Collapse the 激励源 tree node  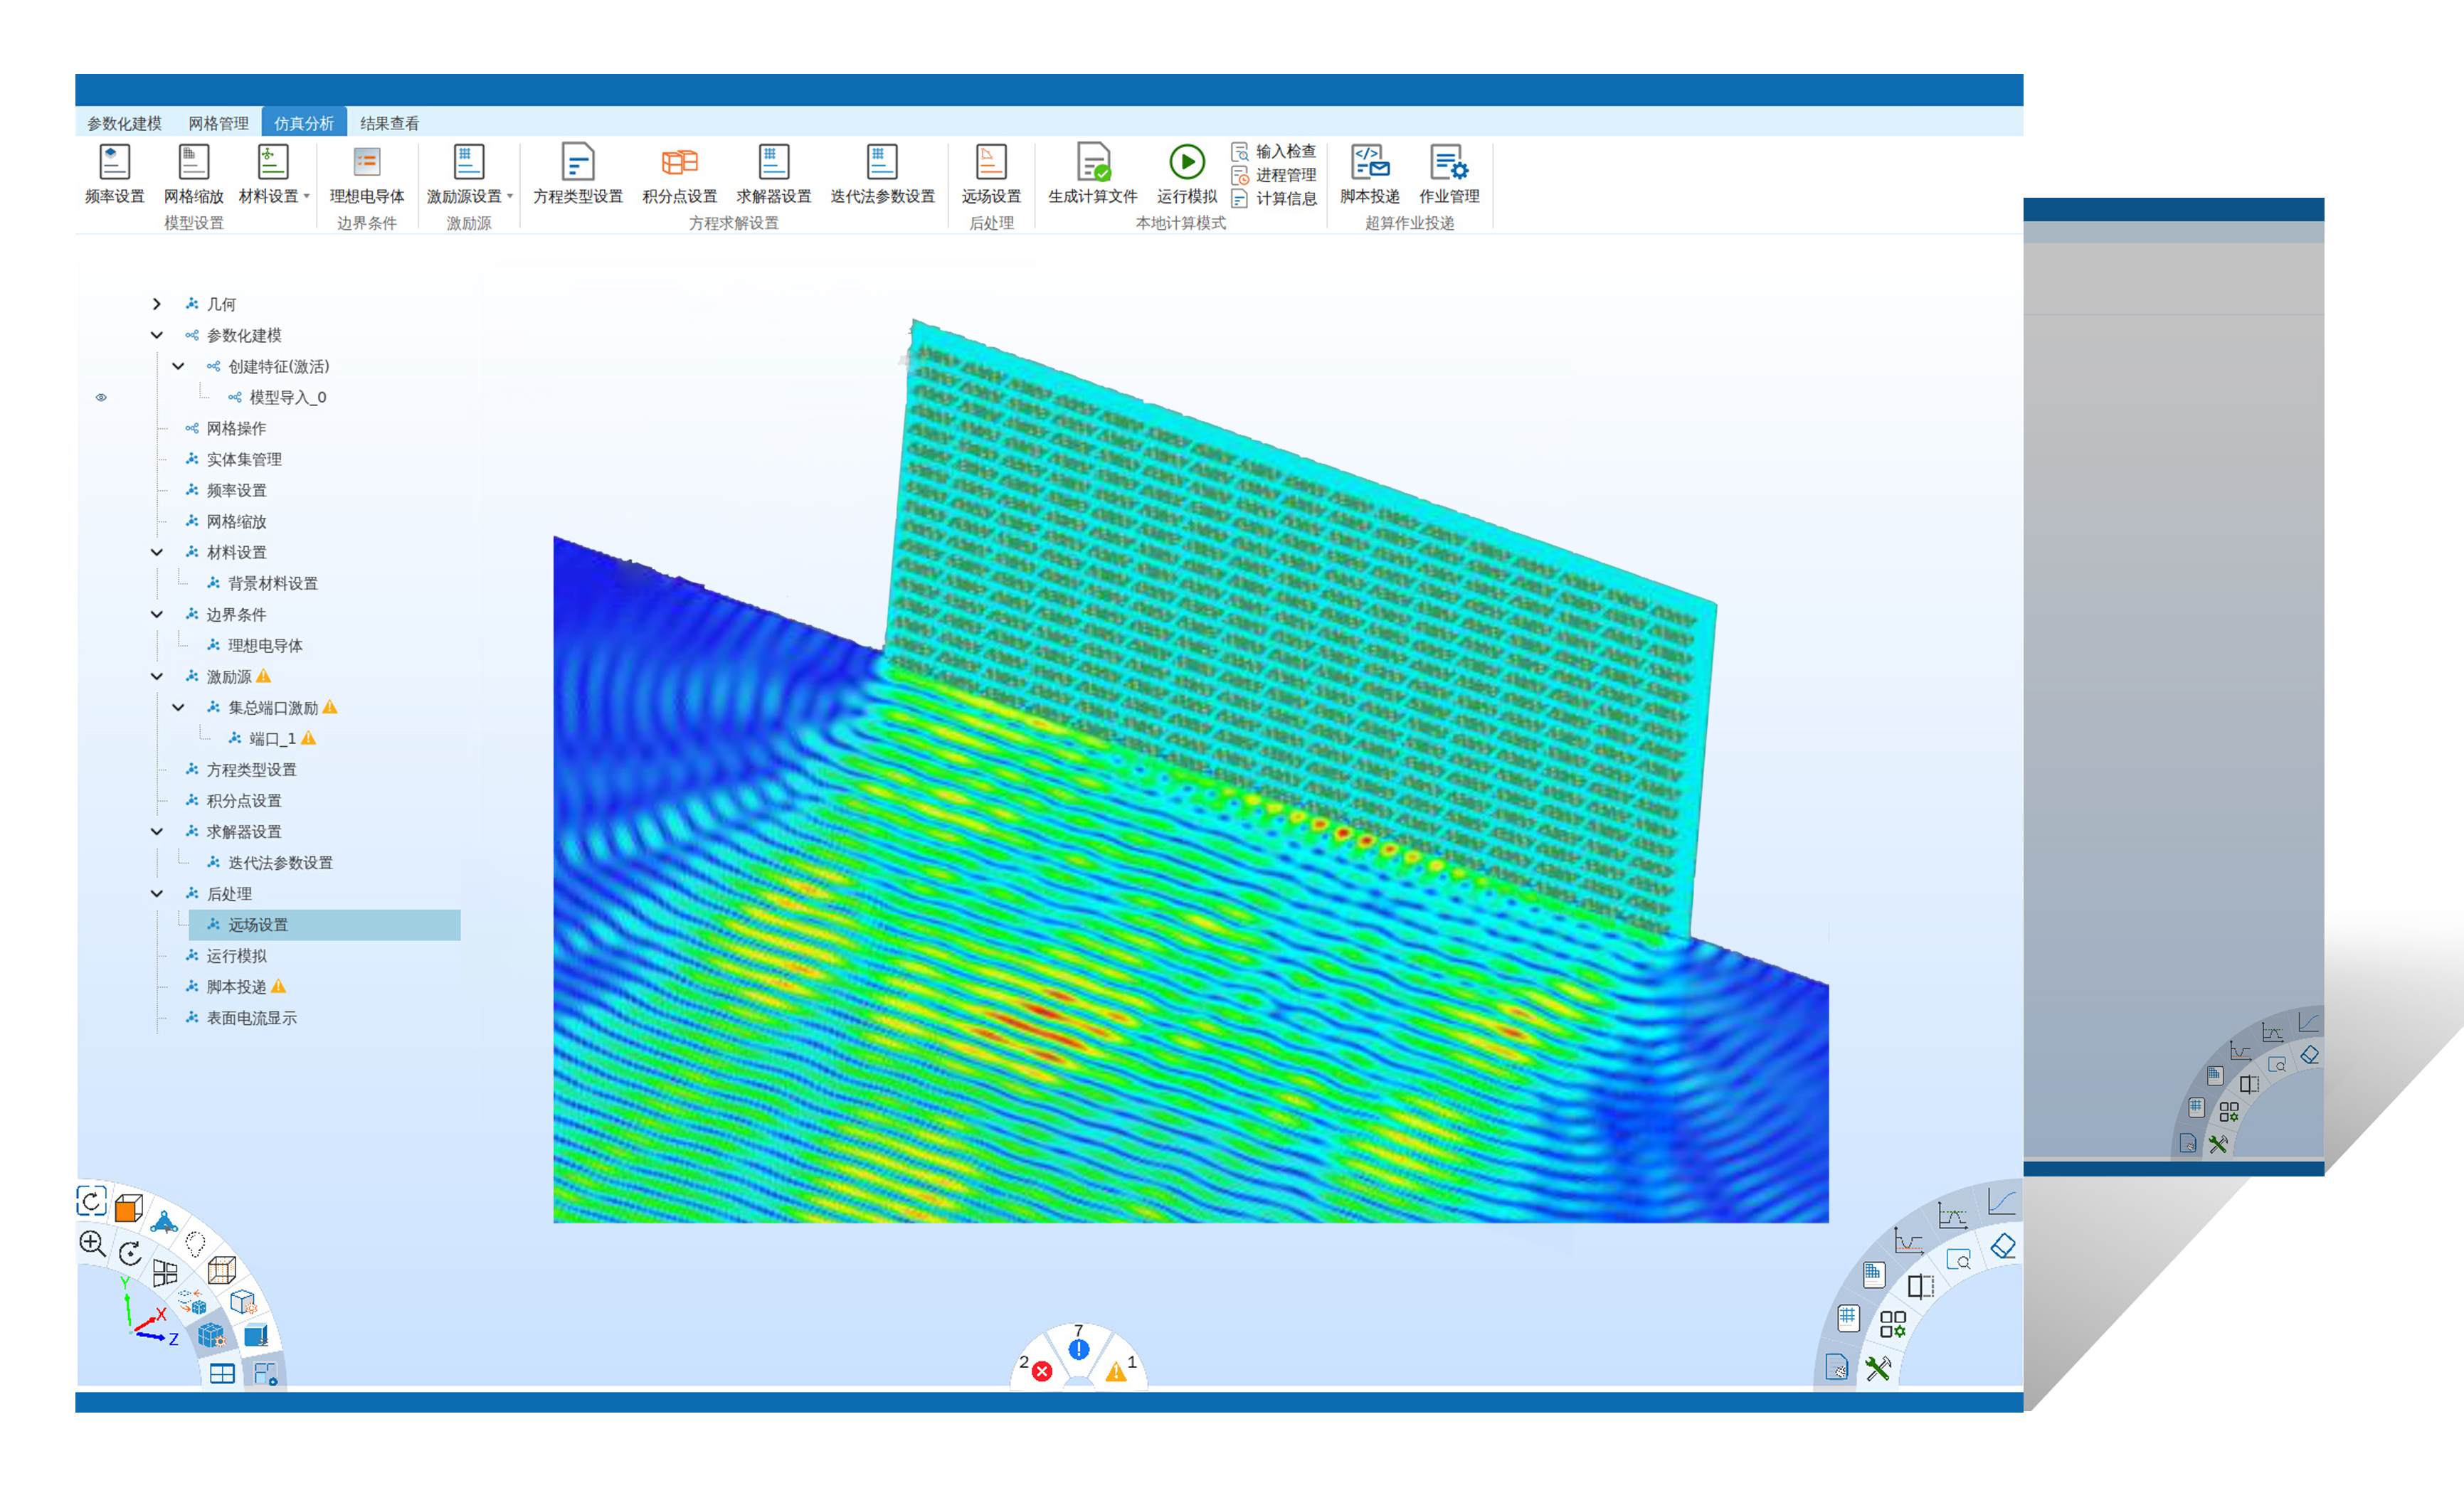point(157,676)
